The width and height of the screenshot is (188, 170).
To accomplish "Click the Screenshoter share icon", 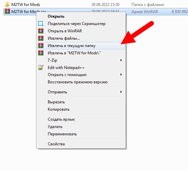I will [x=41, y=23].
